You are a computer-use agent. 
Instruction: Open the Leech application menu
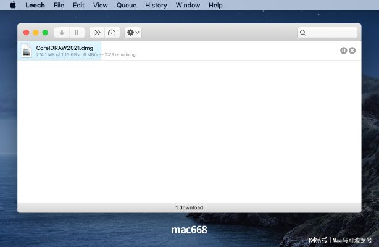tap(35, 5)
